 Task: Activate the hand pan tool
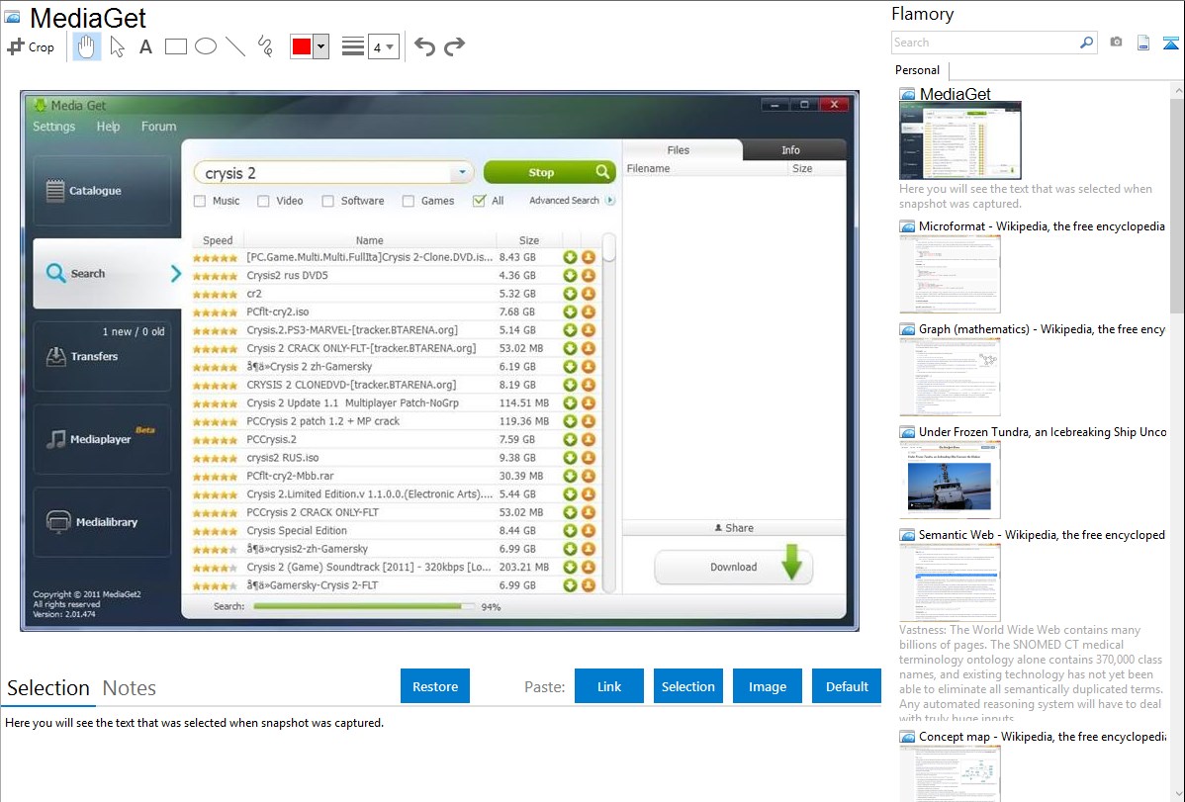[x=86, y=46]
